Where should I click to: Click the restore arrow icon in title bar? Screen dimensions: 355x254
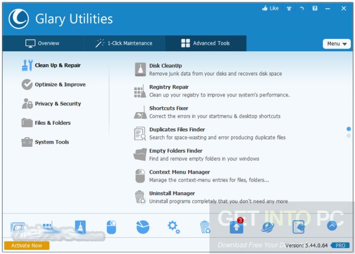[x=302, y=9]
